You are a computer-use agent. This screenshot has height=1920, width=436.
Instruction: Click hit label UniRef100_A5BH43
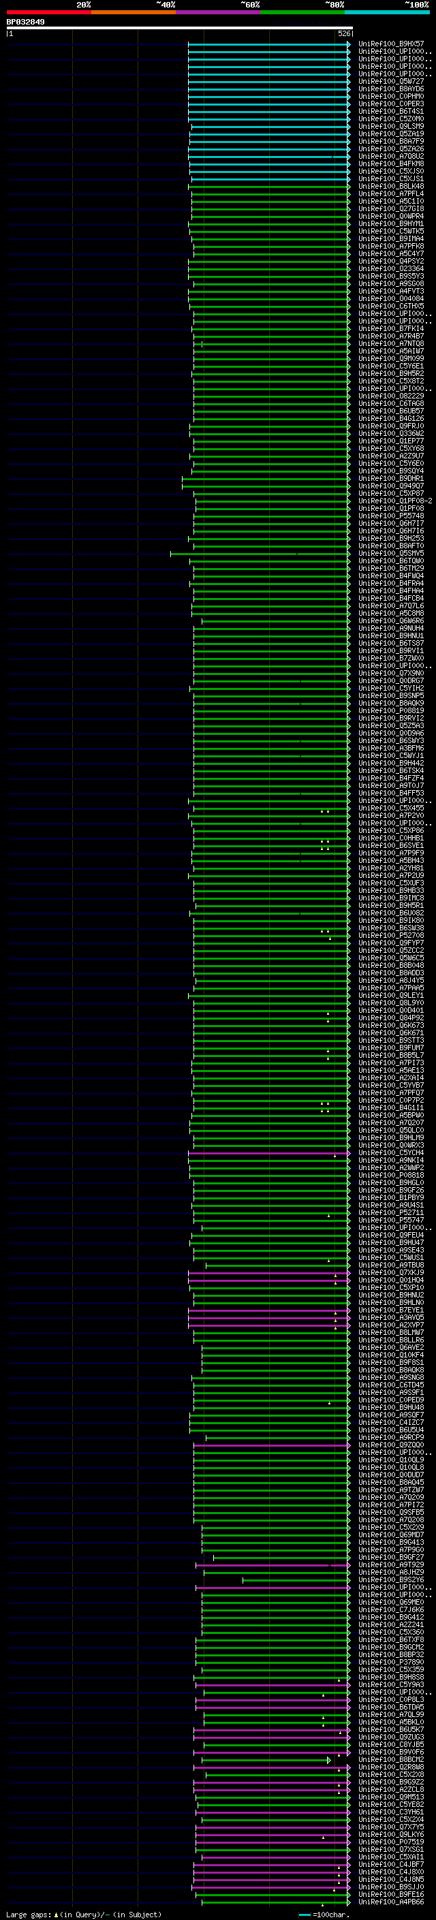[390, 860]
